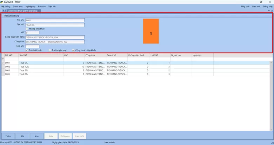Click the VAT value 10 cell
274x145 pixels.
tap(74, 67)
